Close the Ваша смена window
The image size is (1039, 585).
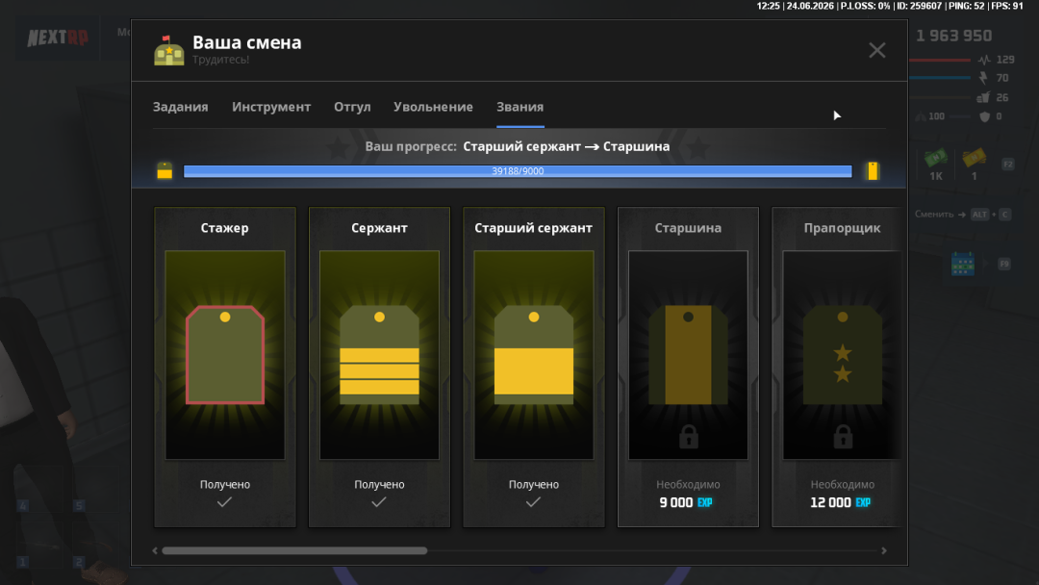tap(876, 50)
